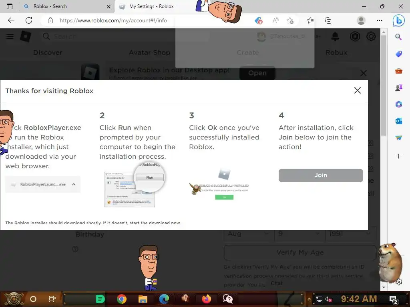This screenshot has height=307, width=410.
Task: Open the birthday month dropdown showing Aug
Action: [248, 233]
